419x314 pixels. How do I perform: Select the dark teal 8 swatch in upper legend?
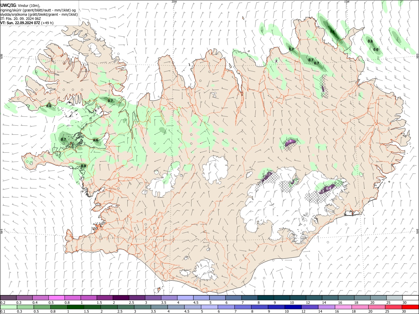point(265,298)
